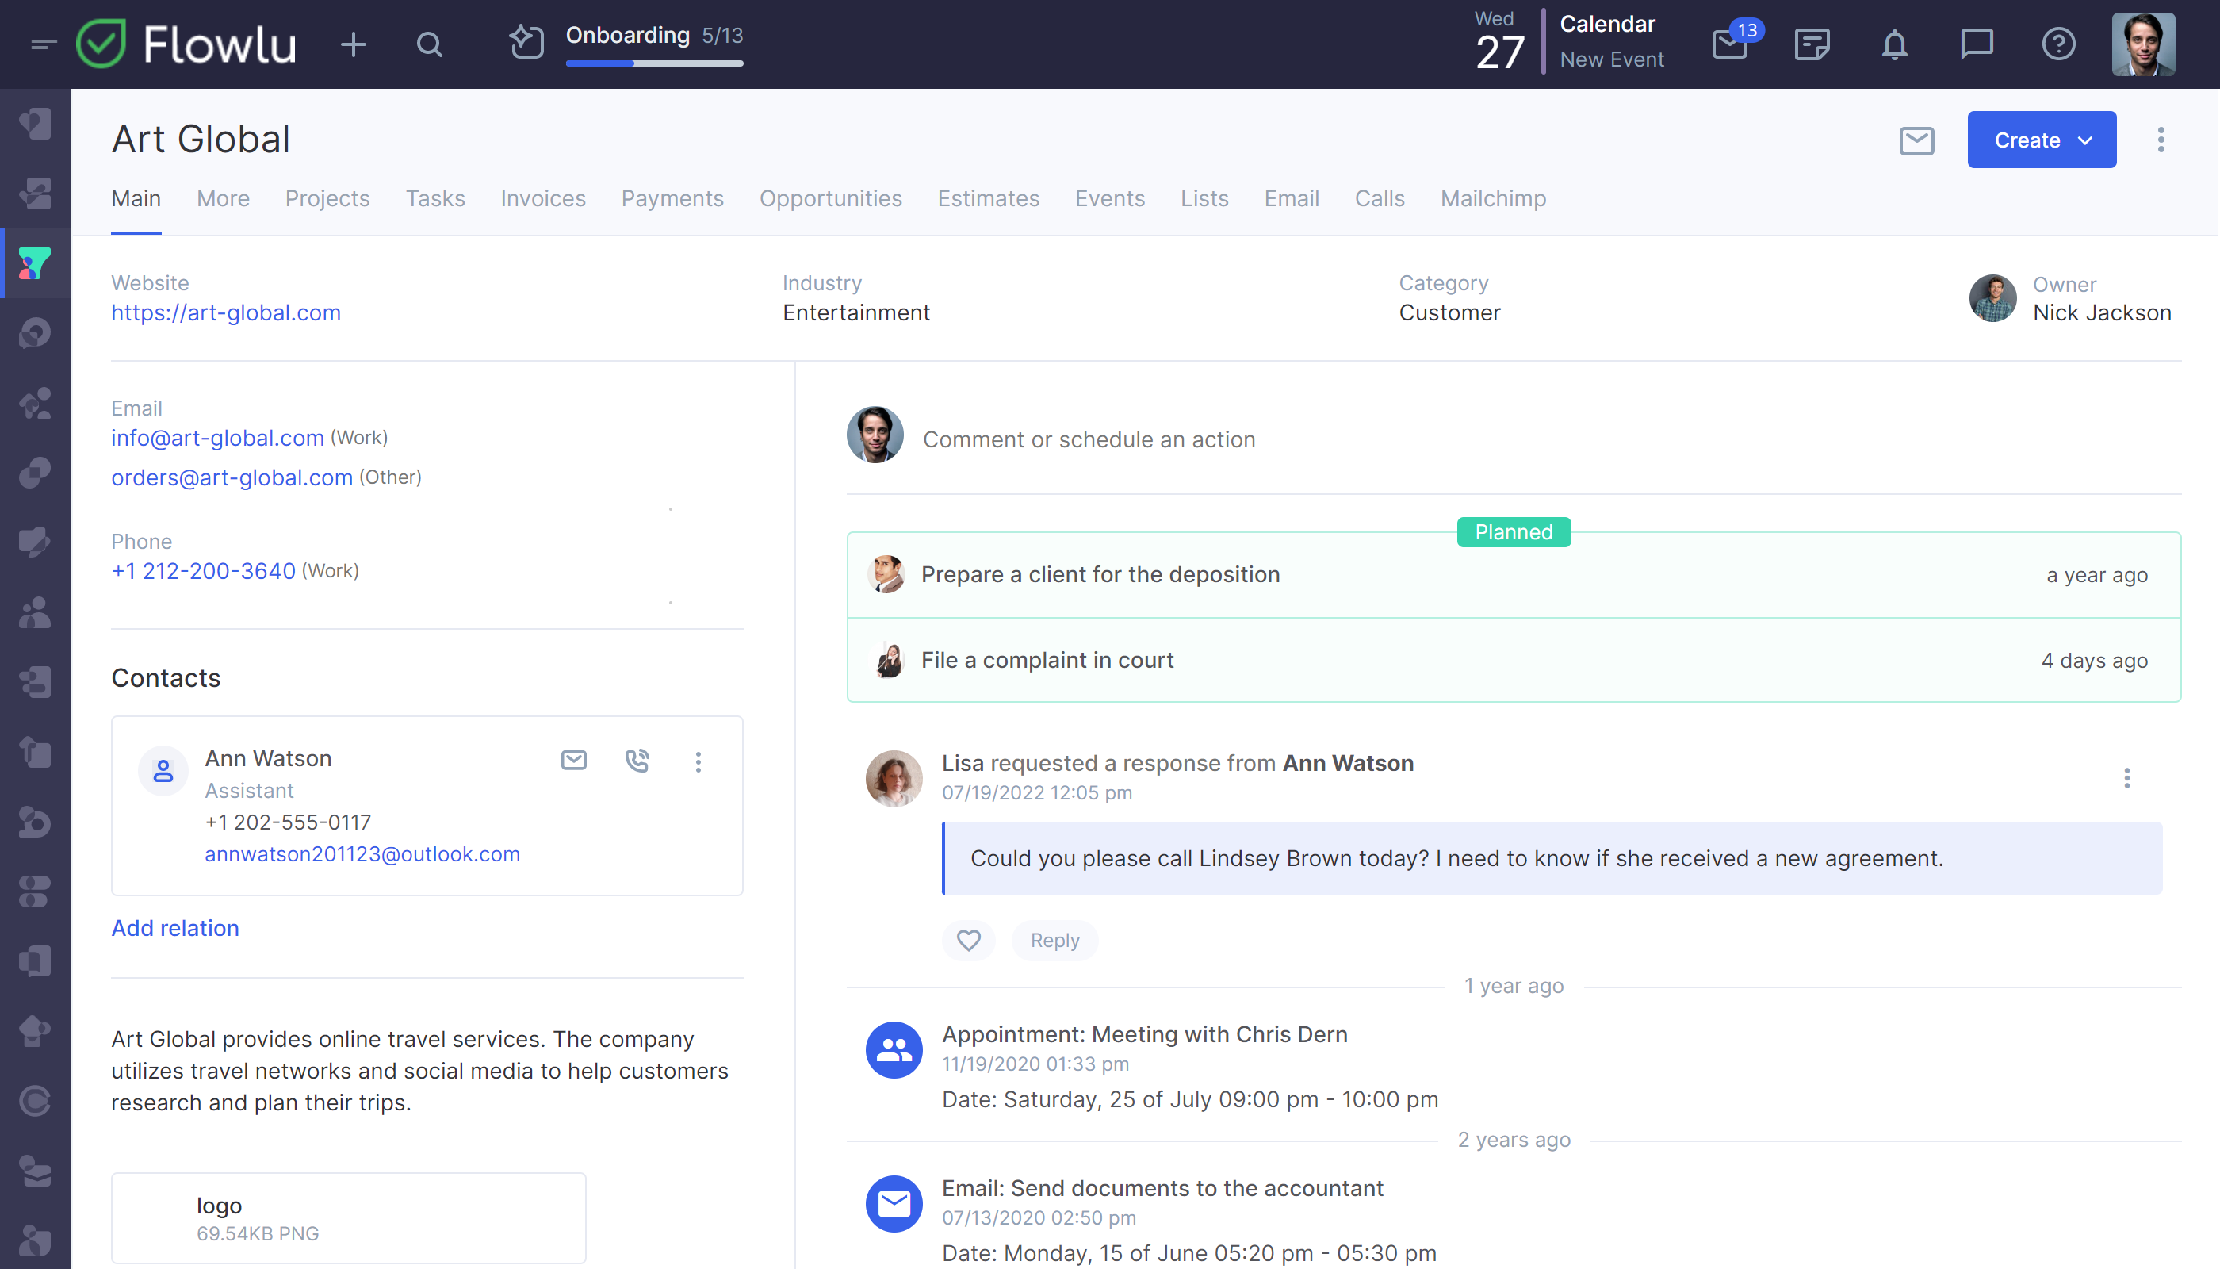This screenshot has height=1269, width=2220.
Task: Open the search magnifier icon
Action: (429, 44)
